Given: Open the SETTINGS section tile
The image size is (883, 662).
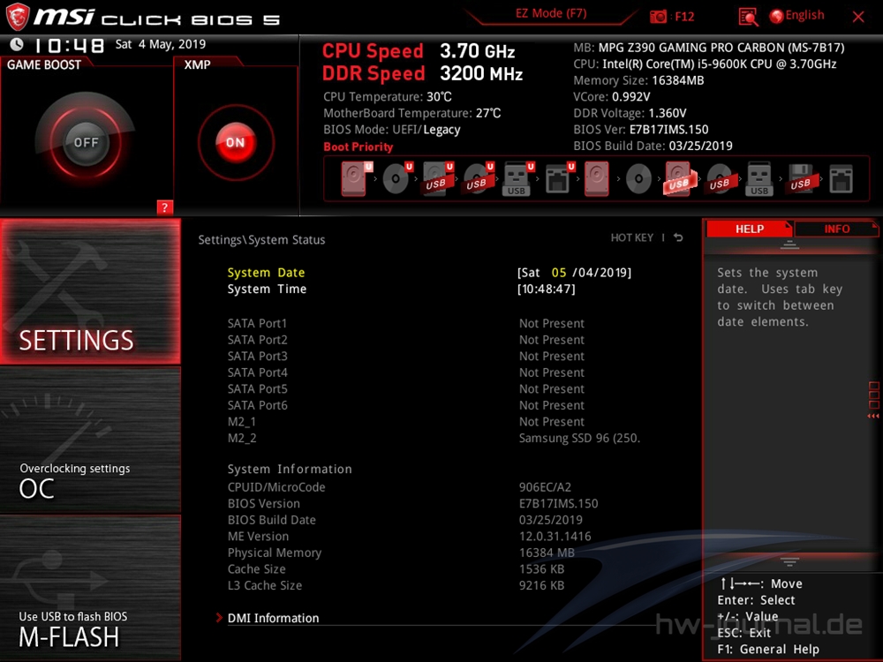Looking at the screenshot, I should (90, 291).
